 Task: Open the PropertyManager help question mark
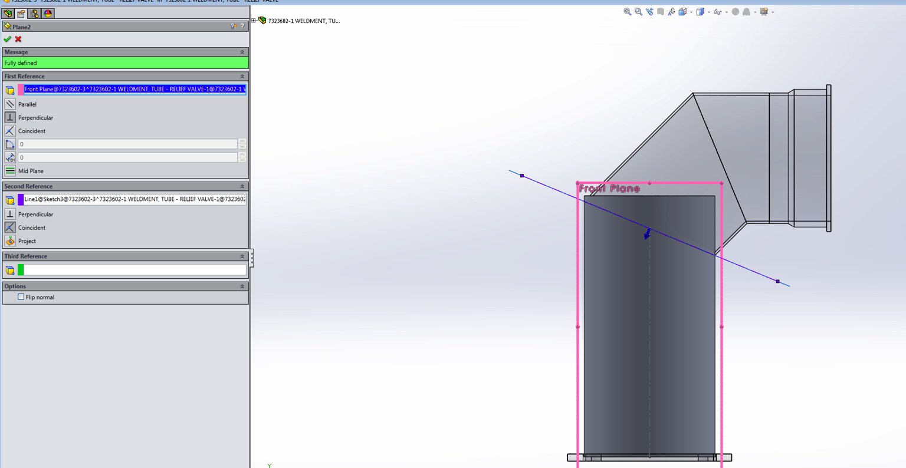pos(242,27)
